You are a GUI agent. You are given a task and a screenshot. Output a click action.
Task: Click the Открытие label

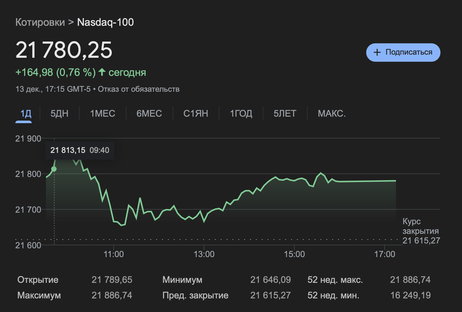(38, 280)
